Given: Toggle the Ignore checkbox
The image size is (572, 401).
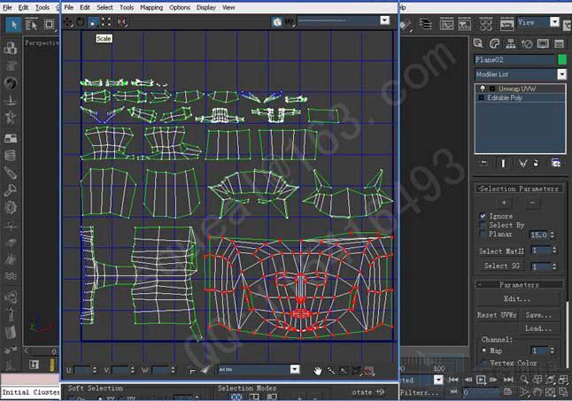Looking at the screenshot, I should 483,215.
